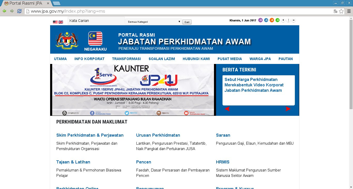Click the scrollbar down arrow
The height and width of the screenshot is (189, 353).
(x=351, y=187)
